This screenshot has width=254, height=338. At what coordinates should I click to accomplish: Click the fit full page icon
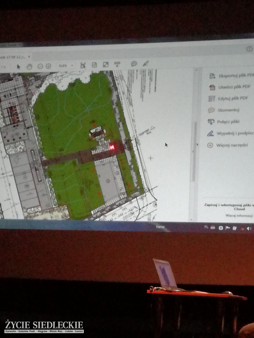click(x=94, y=65)
